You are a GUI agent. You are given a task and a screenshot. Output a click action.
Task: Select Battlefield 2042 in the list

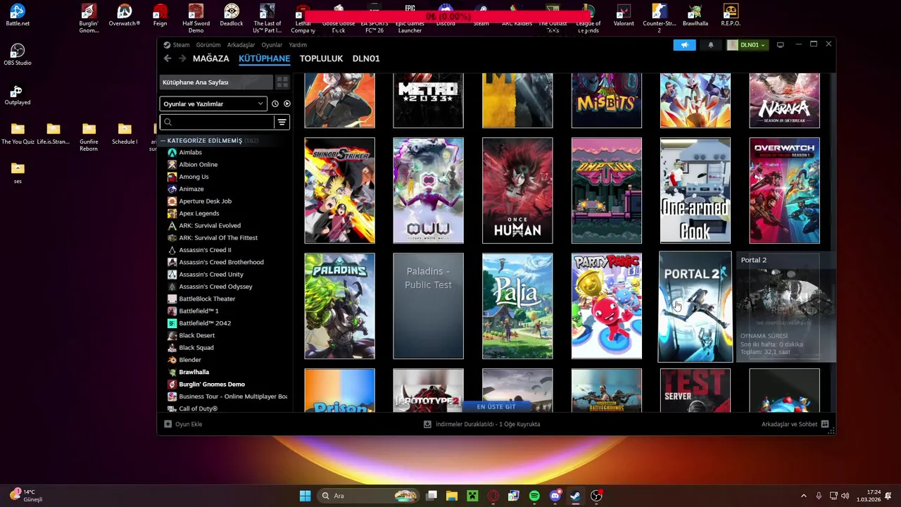(x=204, y=323)
